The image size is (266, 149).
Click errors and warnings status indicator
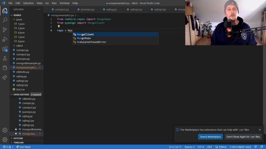click(x=8, y=147)
